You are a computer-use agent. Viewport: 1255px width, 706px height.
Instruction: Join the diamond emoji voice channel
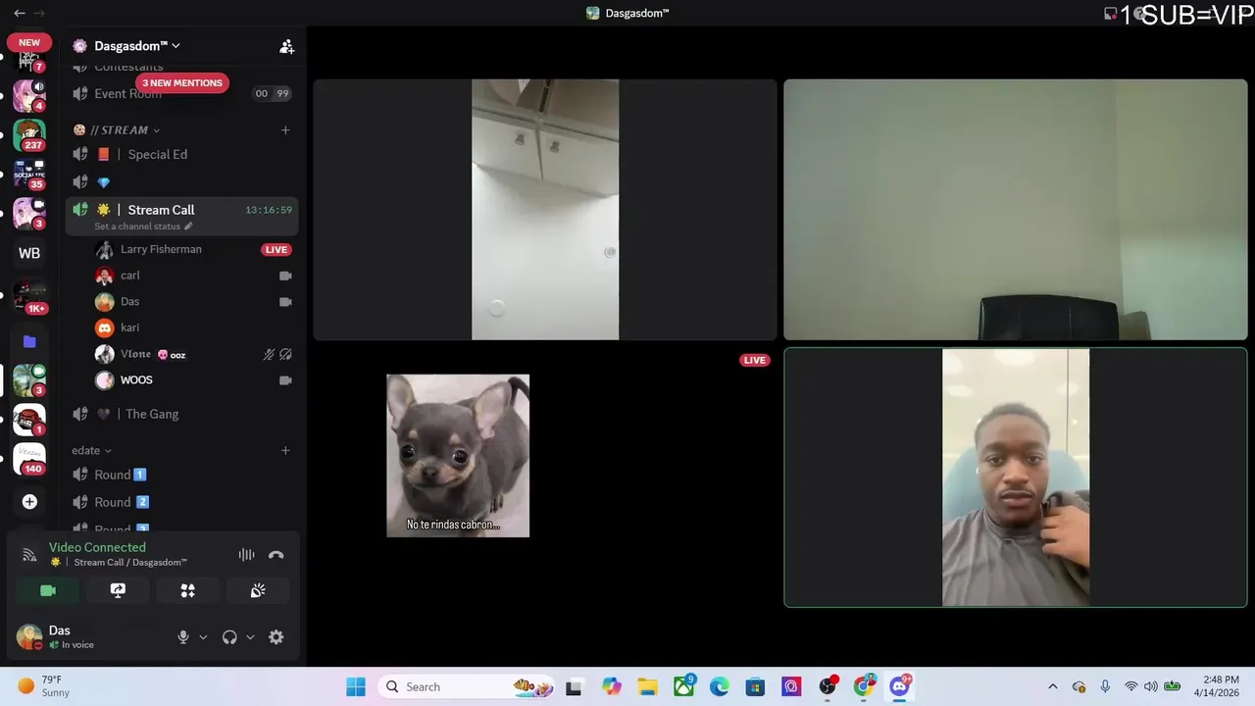coord(181,181)
